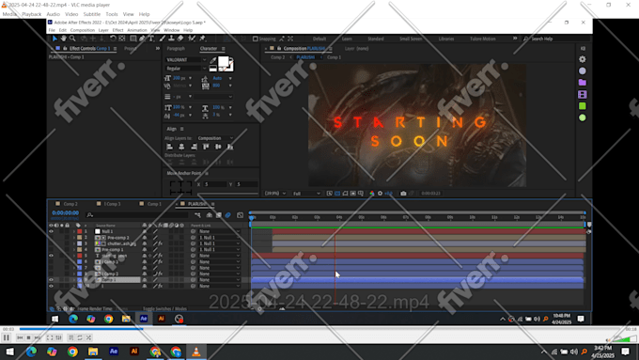Open Align Layers to Composition dropdown

[215, 138]
